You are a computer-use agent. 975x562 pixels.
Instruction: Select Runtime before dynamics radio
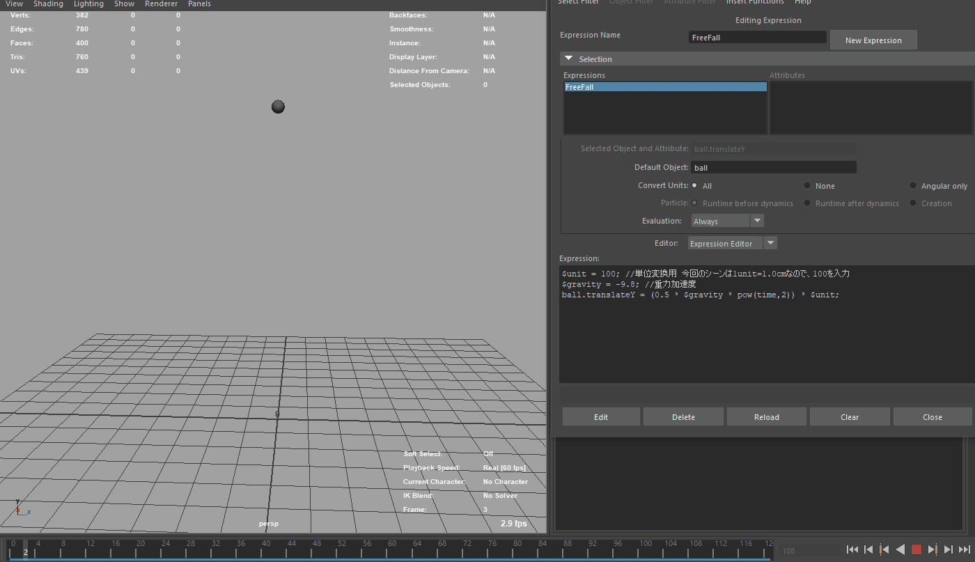pos(694,203)
